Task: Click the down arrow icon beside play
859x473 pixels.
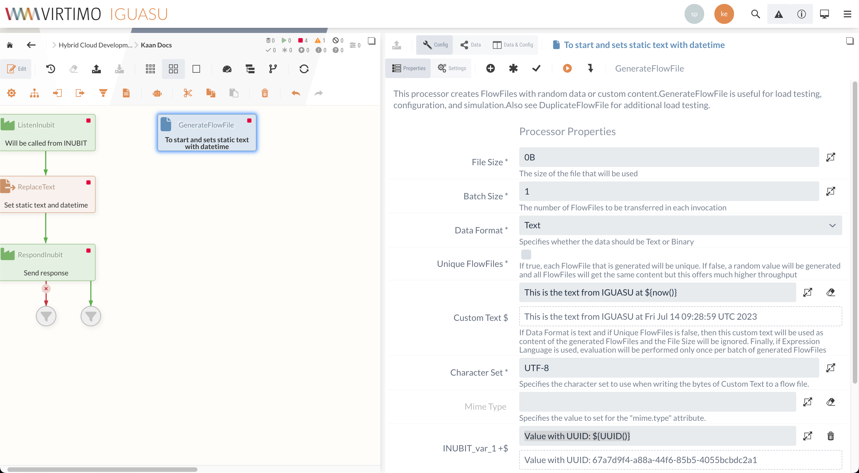Action: [x=591, y=68]
